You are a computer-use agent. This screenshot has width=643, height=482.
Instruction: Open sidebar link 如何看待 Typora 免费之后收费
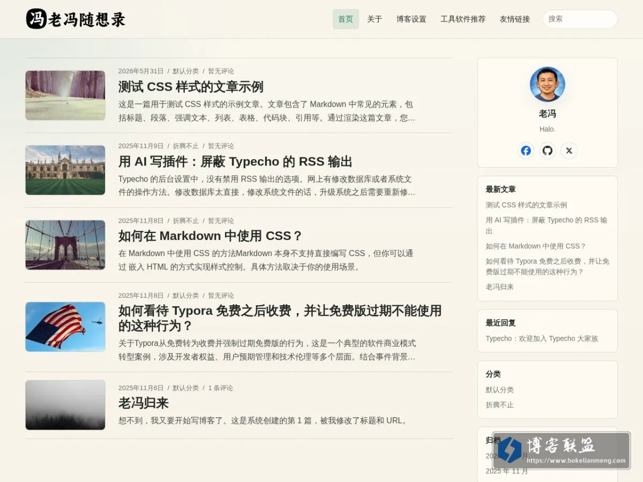tap(548, 267)
